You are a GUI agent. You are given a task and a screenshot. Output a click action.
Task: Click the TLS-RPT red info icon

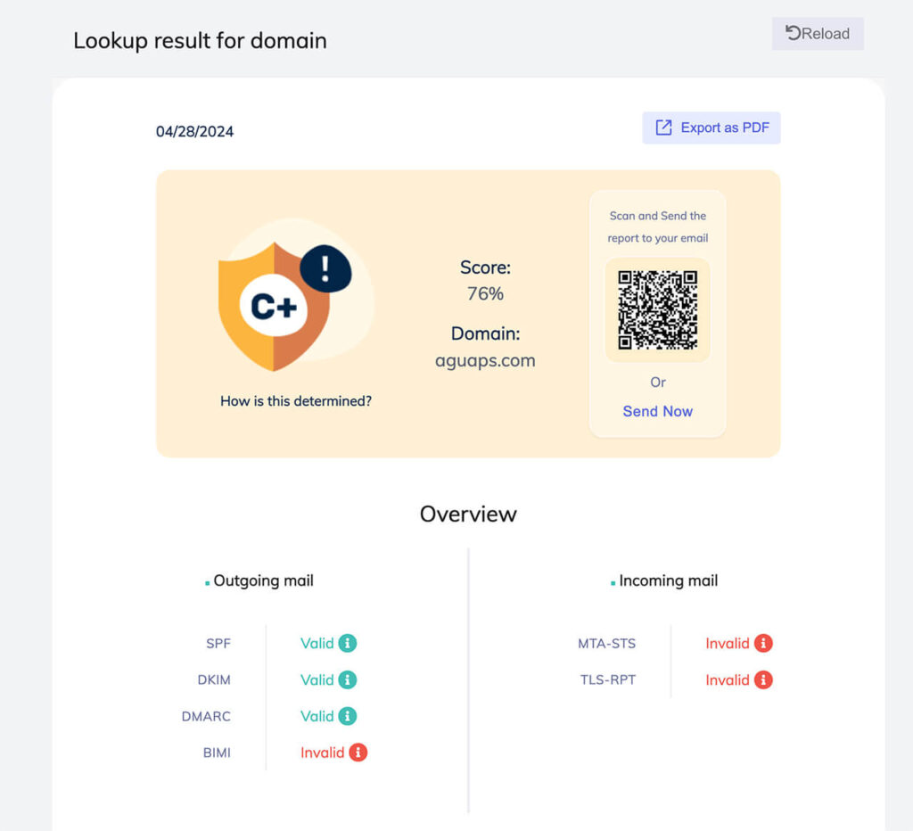tap(763, 679)
